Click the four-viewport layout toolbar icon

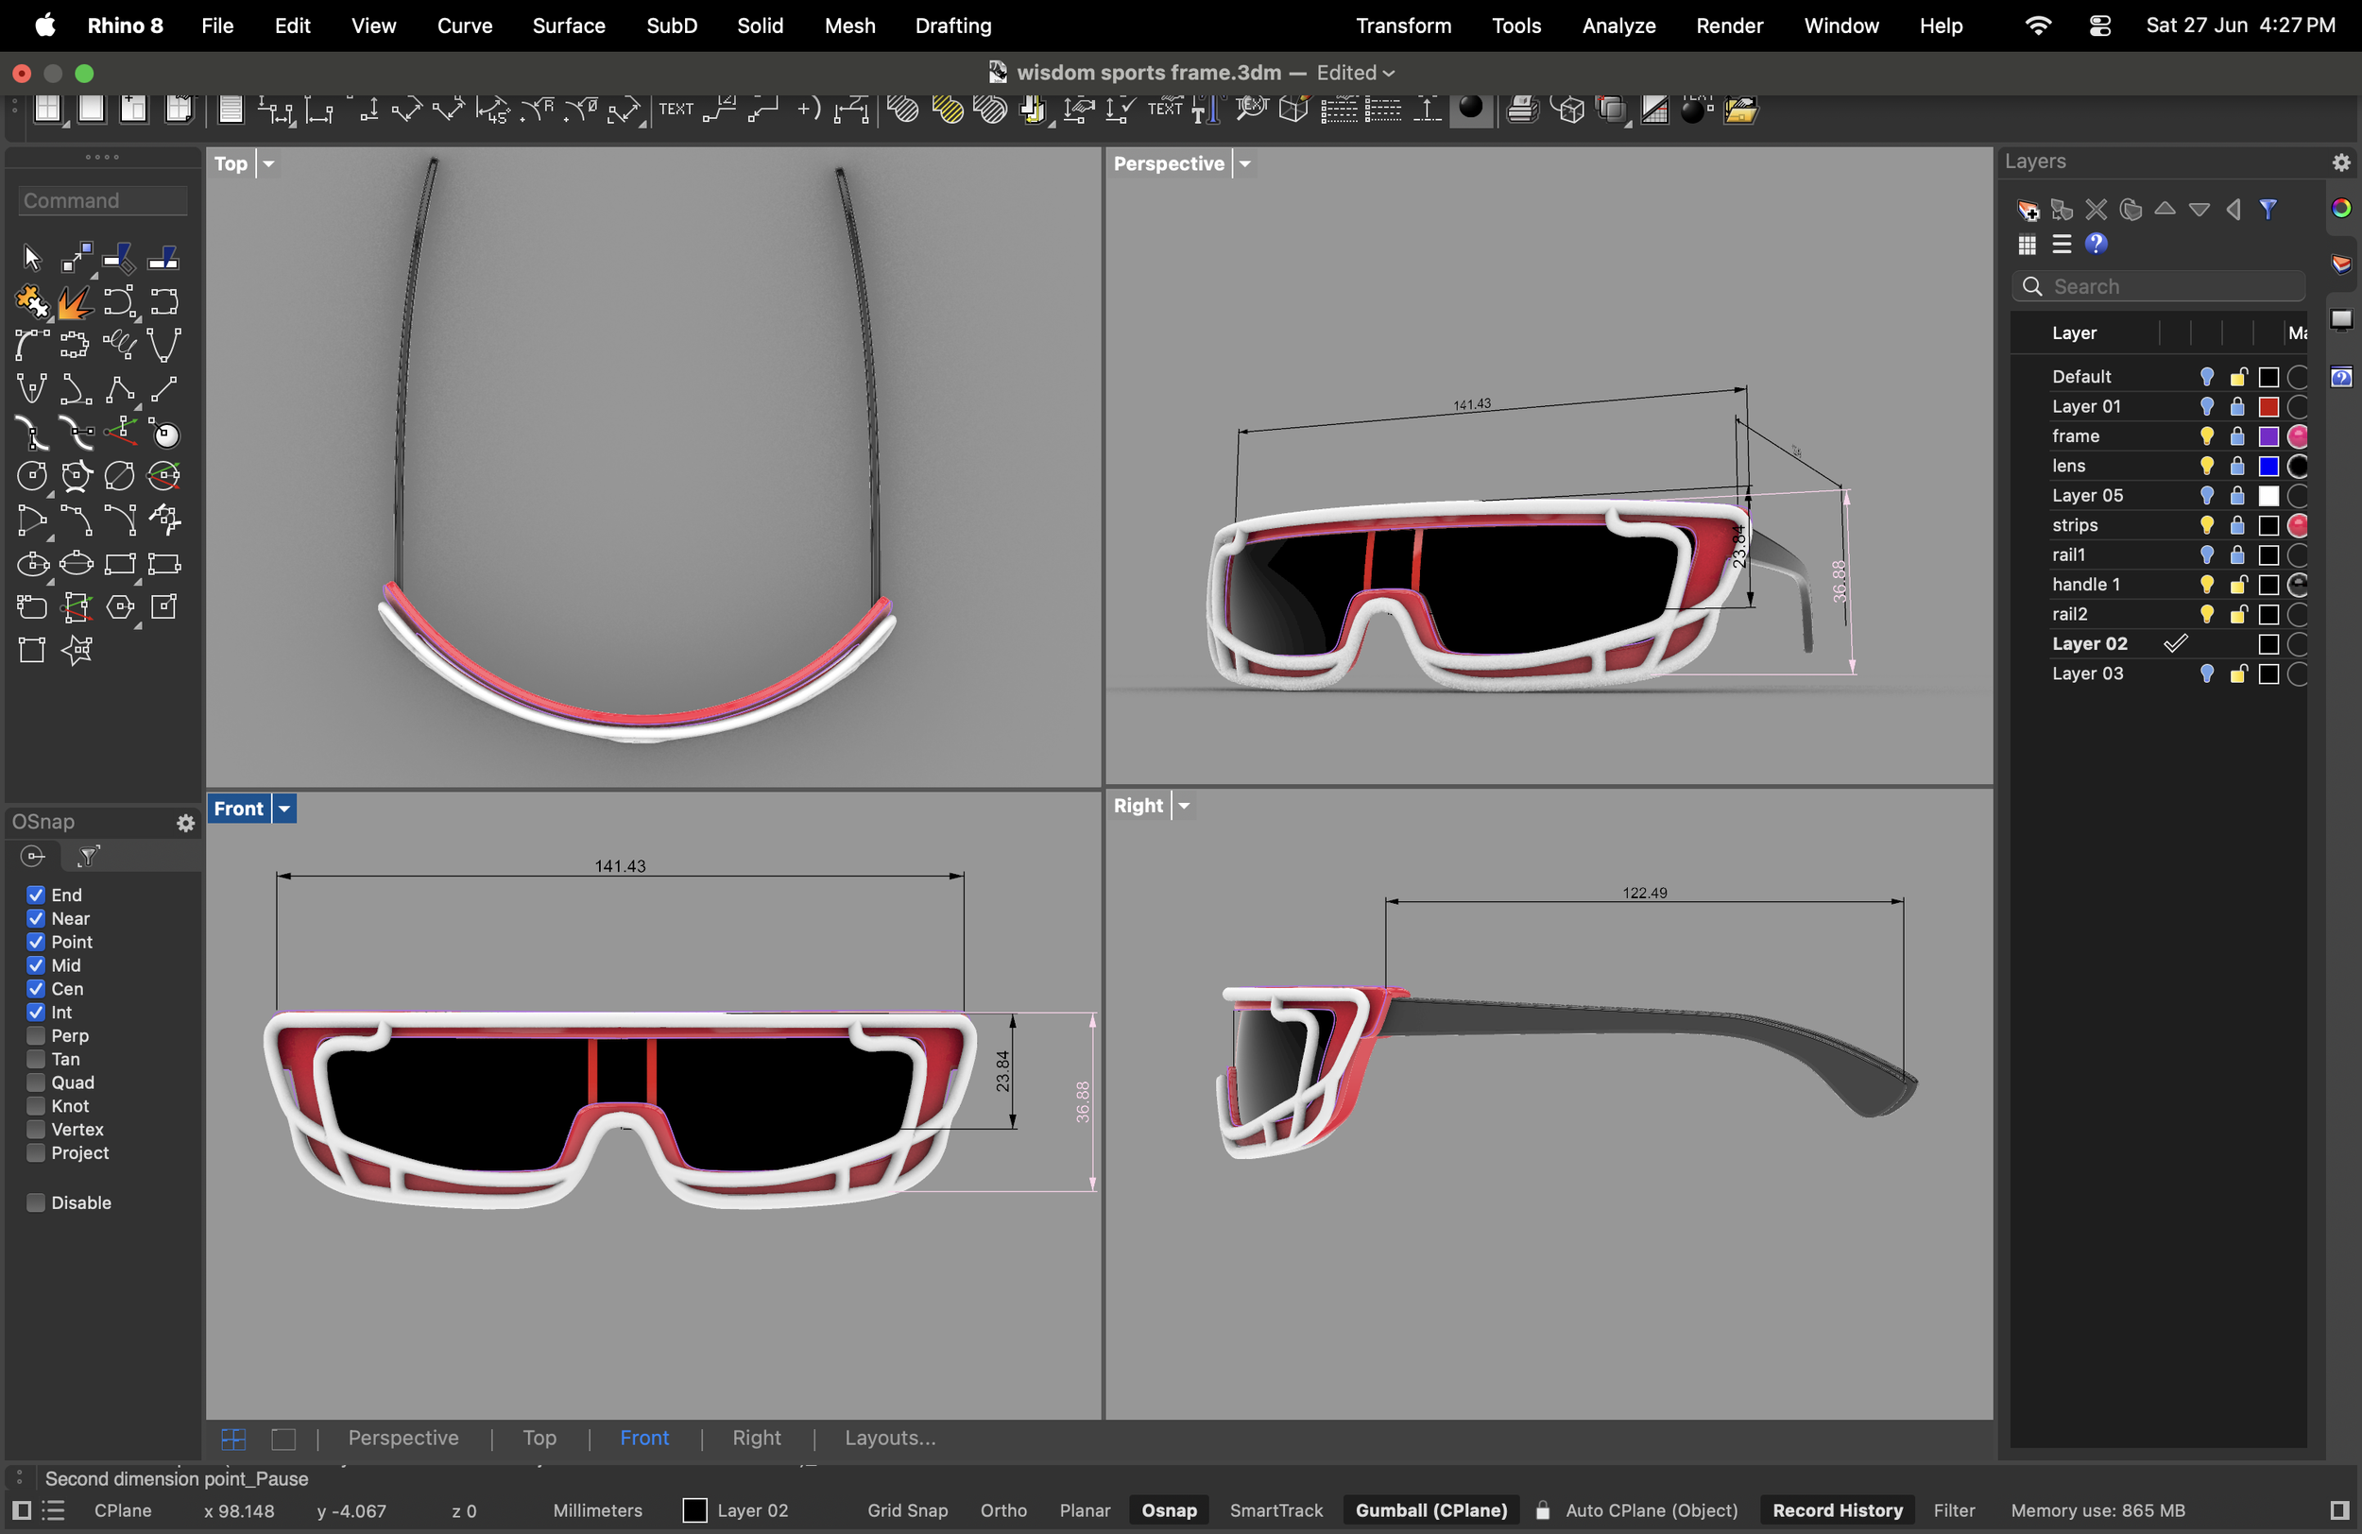[x=46, y=110]
